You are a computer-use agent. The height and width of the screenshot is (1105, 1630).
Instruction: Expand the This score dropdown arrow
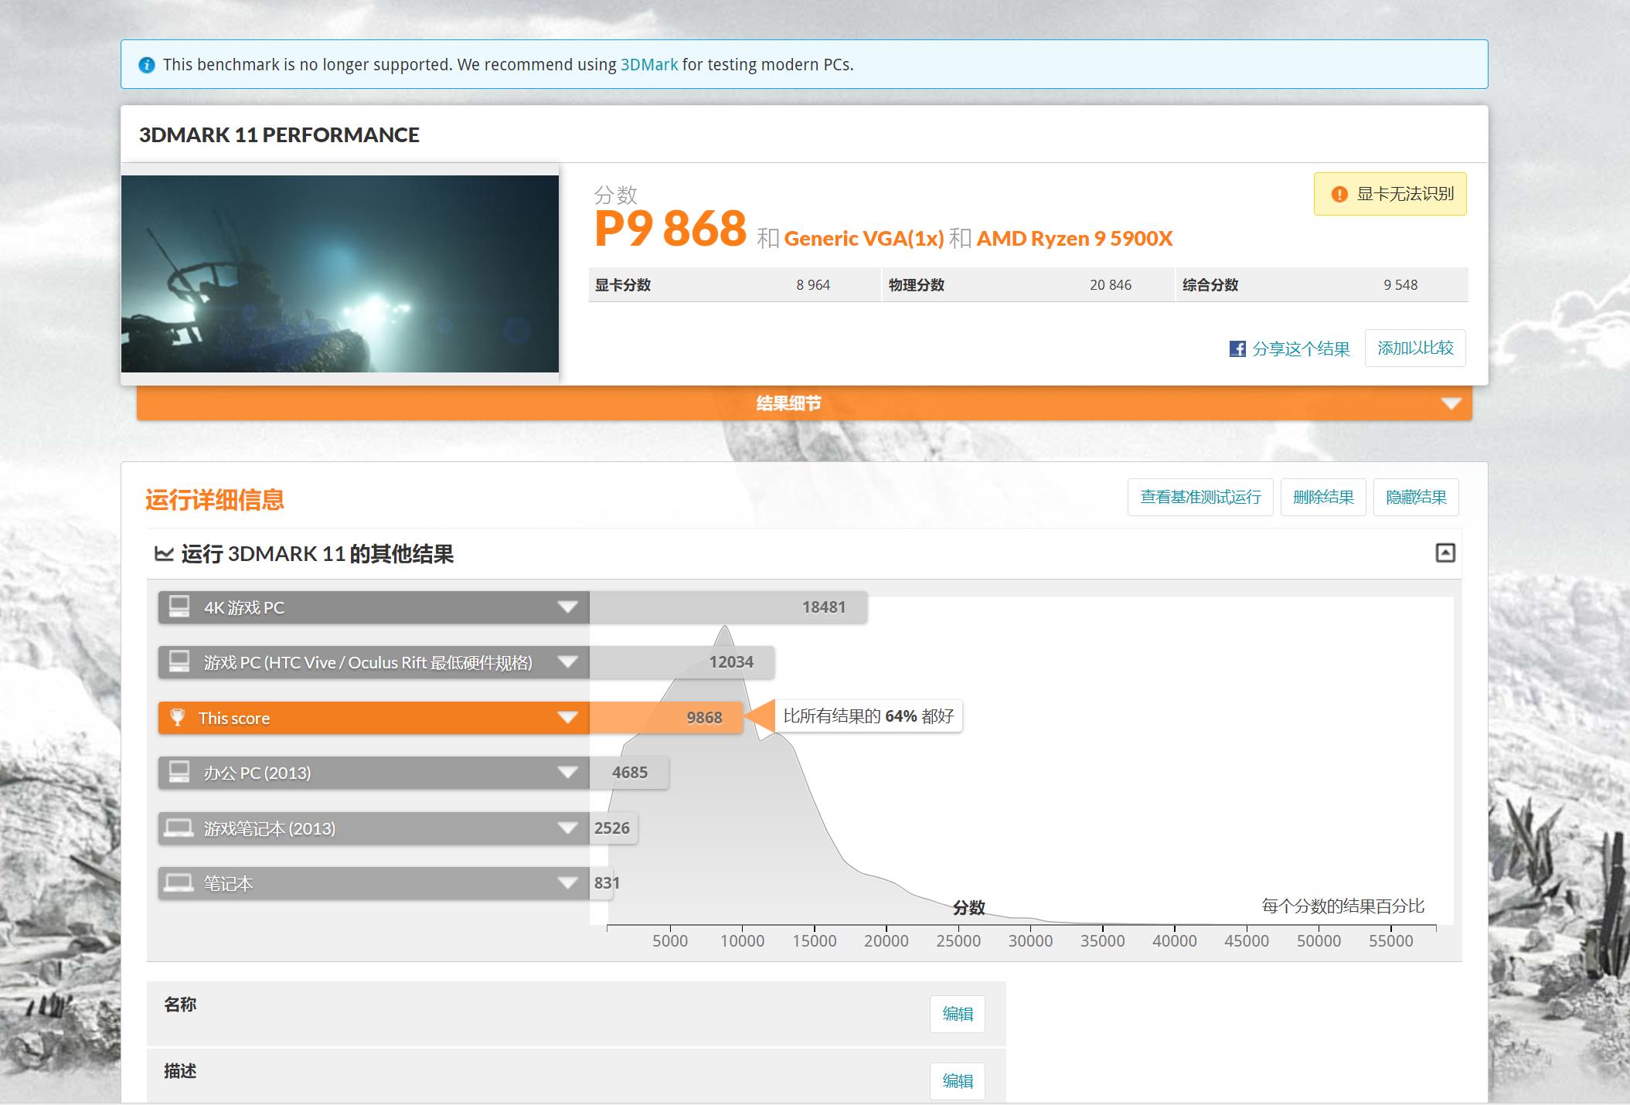point(567,718)
